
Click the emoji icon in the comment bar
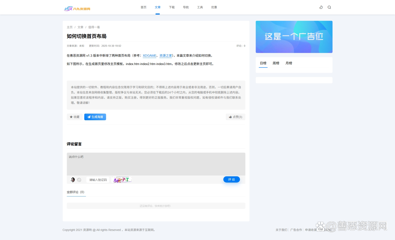click(79, 179)
